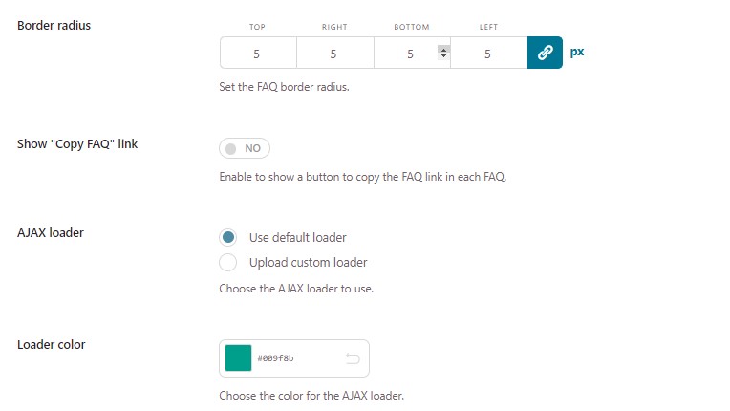Increase the Bottom border radius with up arrow
730x411 pixels.
click(442, 49)
